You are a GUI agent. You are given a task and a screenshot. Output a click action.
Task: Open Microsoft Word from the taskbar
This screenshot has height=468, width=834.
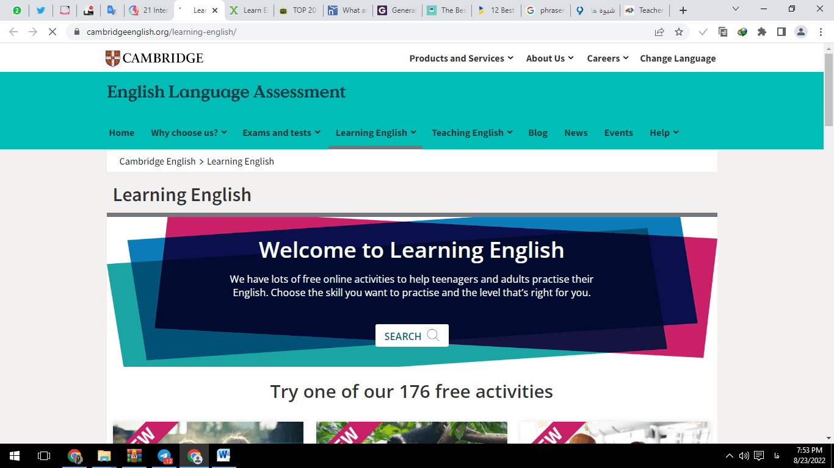tap(223, 456)
